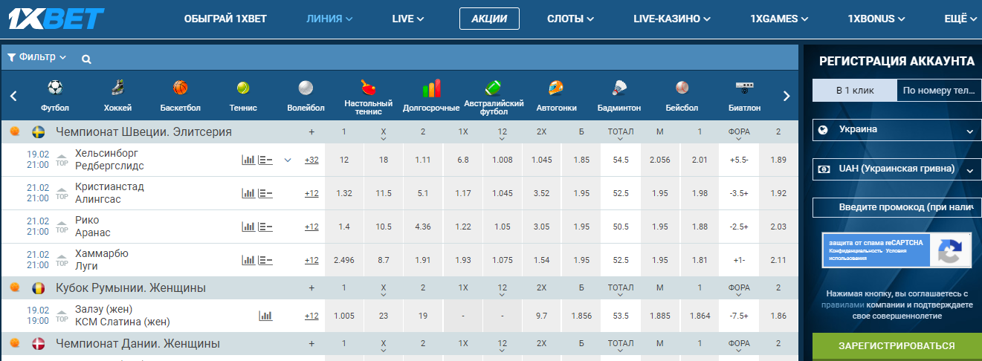Click Sweden flag icon in Элитсерия header
This screenshot has width=982, height=361.
point(39,132)
